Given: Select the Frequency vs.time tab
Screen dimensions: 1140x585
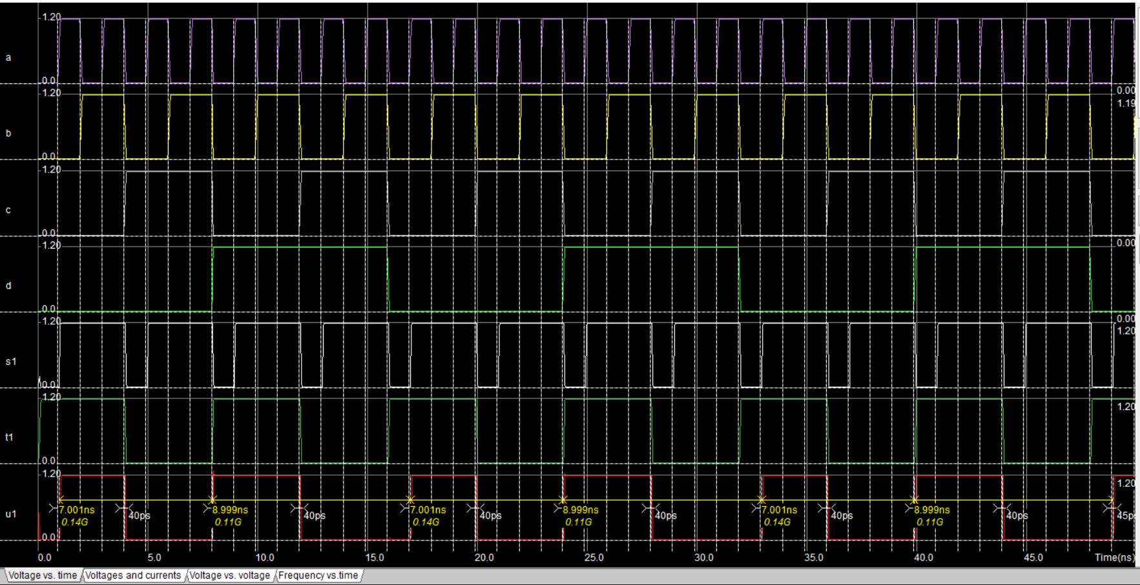Looking at the screenshot, I should pyautogui.click(x=318, y=575).
